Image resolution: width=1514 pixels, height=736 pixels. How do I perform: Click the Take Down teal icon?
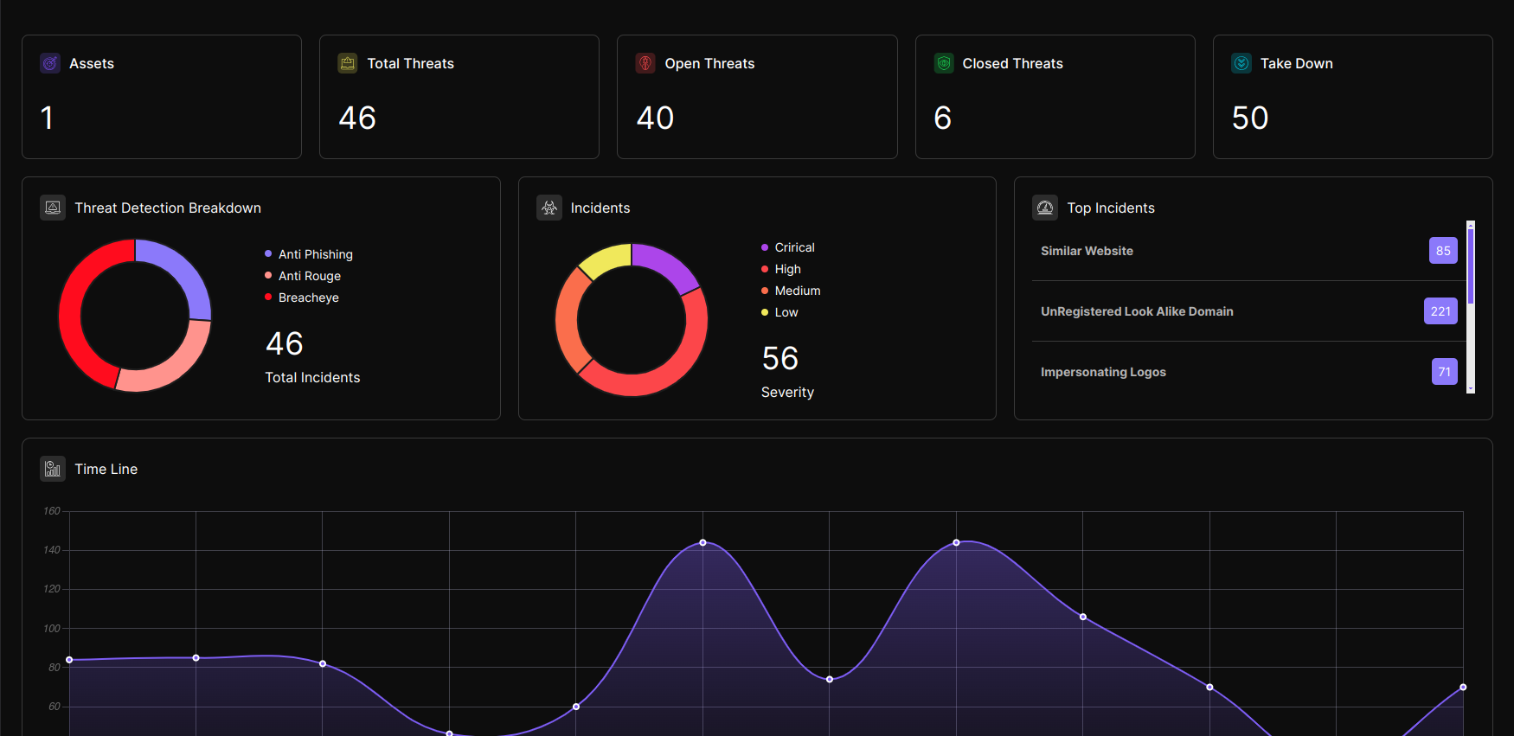pyautogui.click(x=1241, y=63)
